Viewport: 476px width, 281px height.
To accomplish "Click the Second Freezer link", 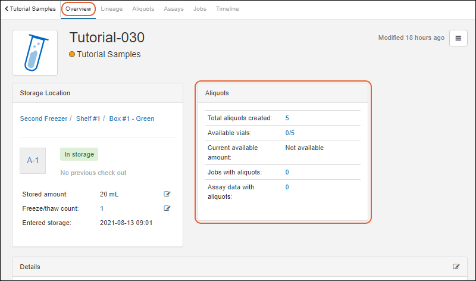I will 43,118.
